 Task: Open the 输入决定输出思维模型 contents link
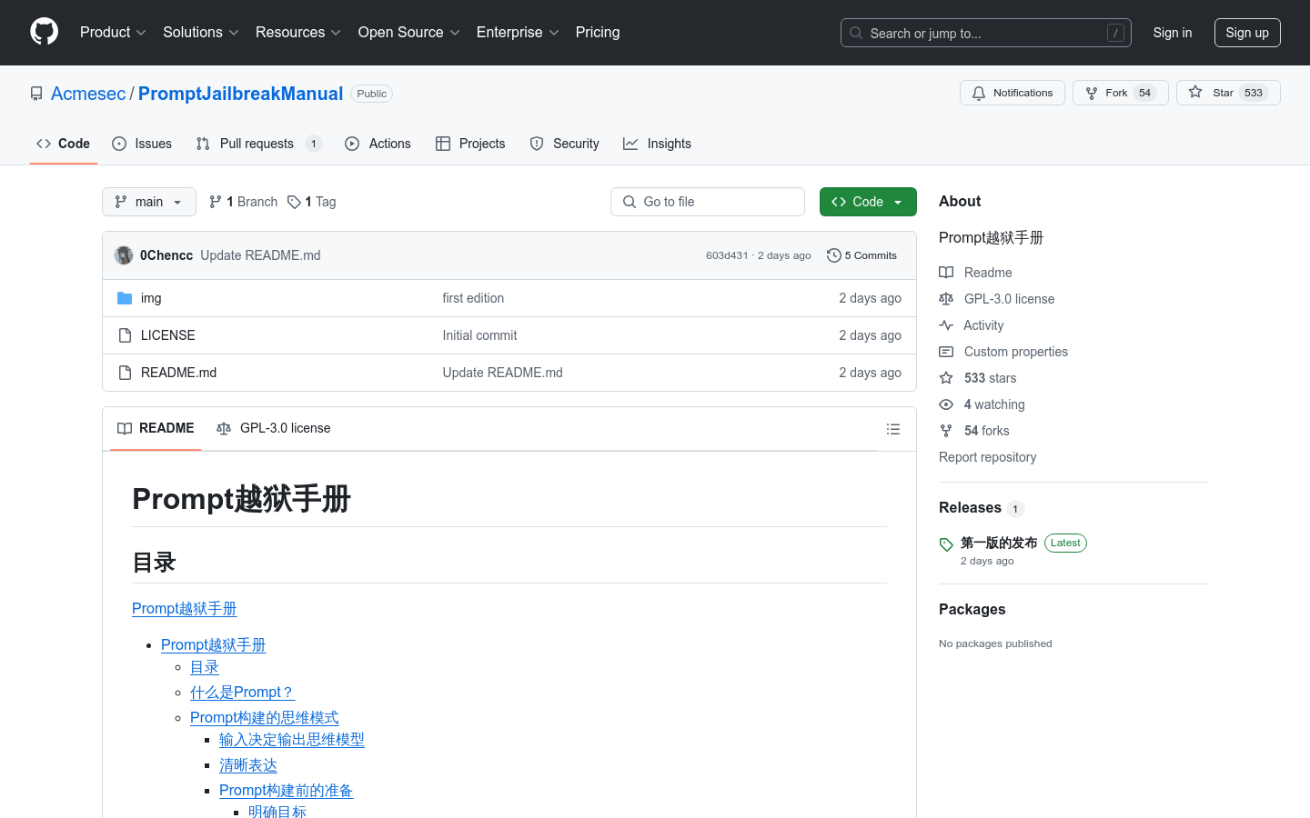coord(292,740)
